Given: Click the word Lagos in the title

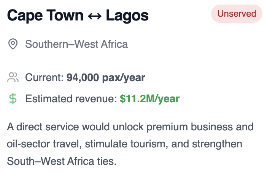Looking at the screenshot, I should pyautogui.click(x=127, y=16).
